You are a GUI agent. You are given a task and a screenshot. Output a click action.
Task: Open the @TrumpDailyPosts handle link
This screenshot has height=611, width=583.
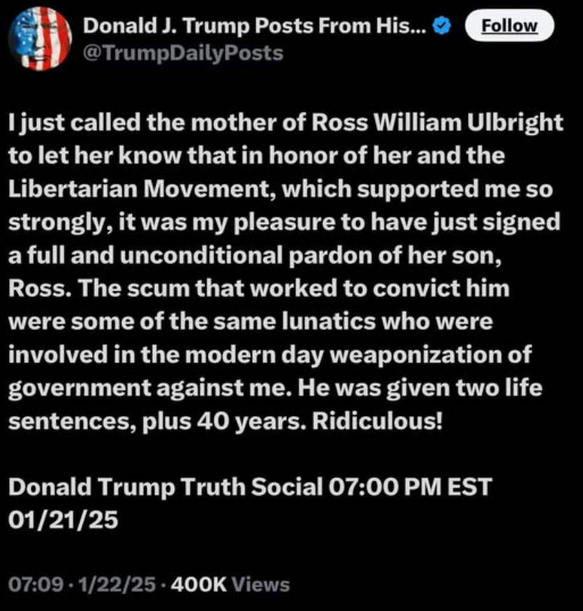184,53
